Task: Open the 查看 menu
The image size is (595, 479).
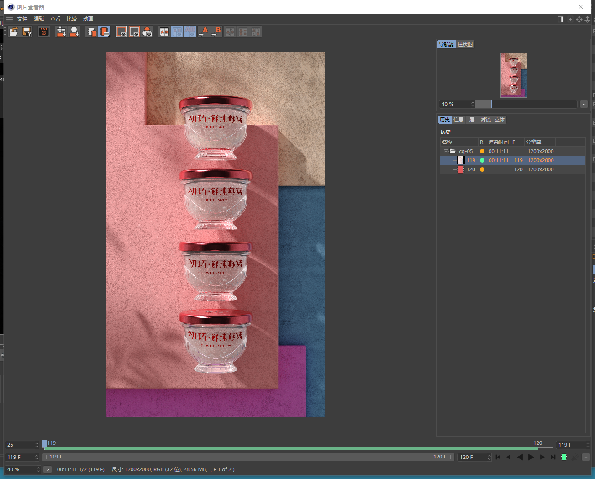Action: coord(55,19)
